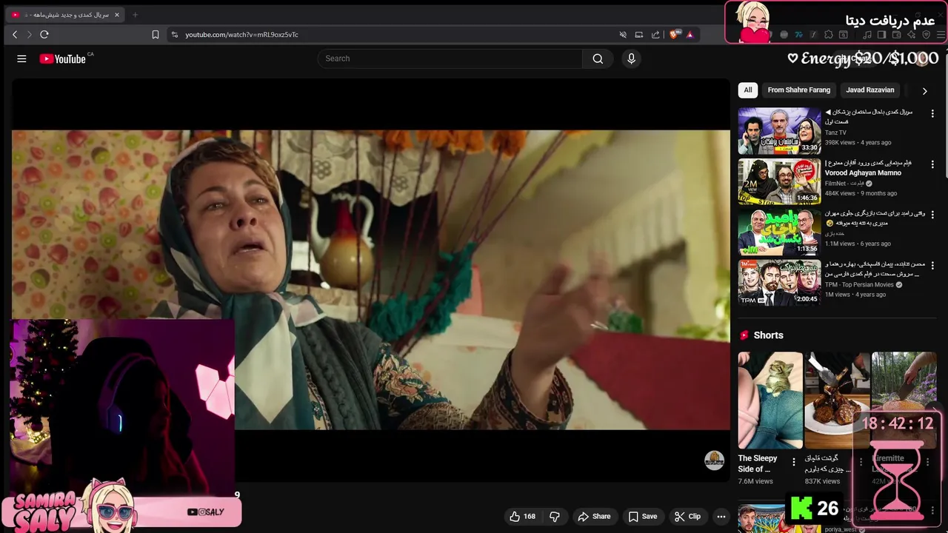Open TPM - Top Persian Movies channel
Screen dimensions: 948x533
(859, 284)
